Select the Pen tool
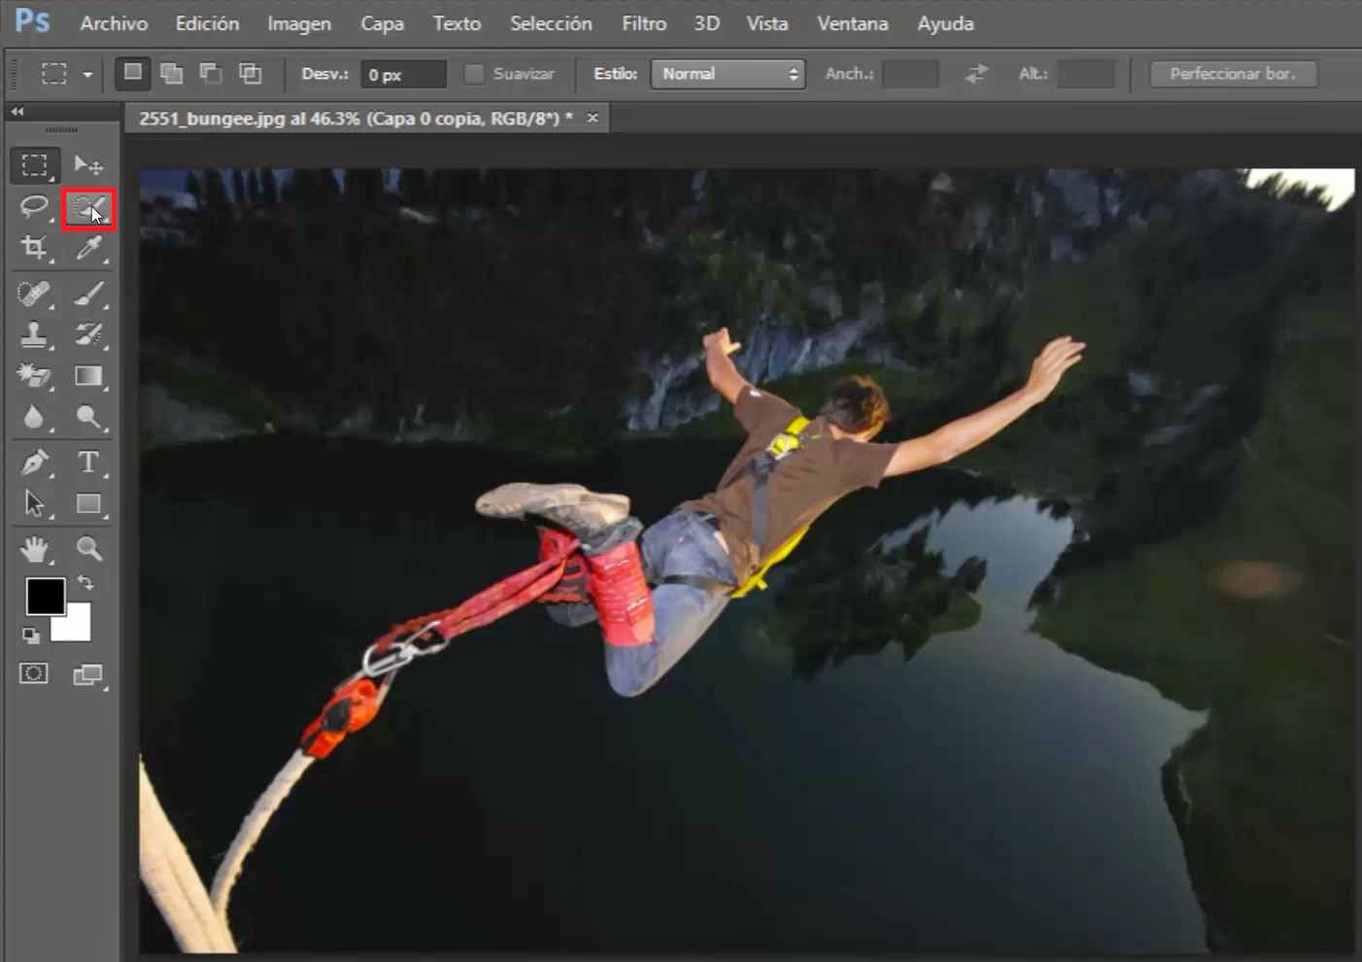 35,462
